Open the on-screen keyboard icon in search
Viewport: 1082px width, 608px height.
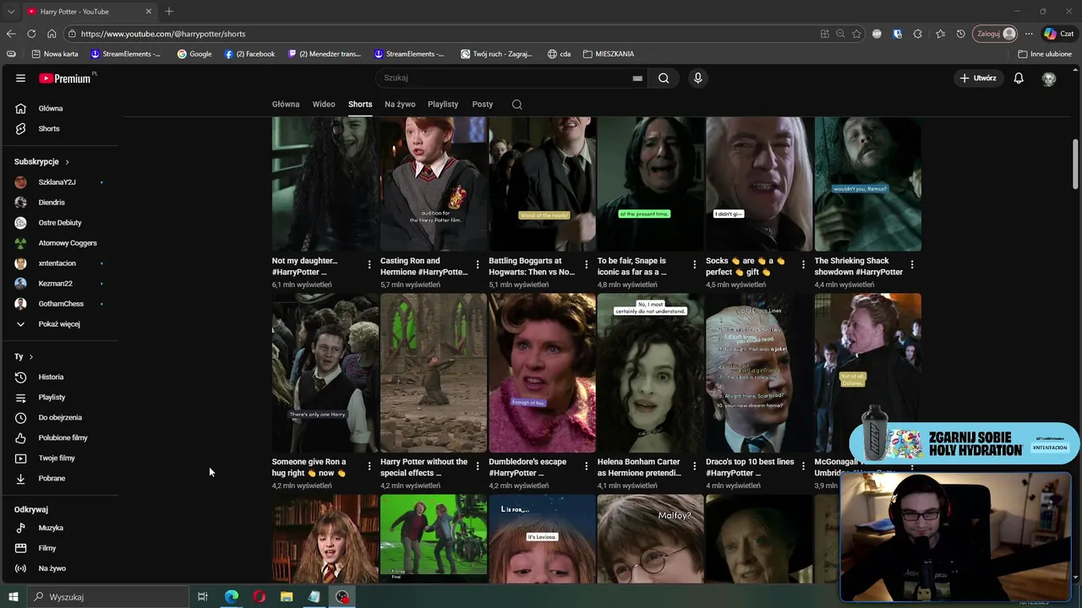tap(637, 78)
